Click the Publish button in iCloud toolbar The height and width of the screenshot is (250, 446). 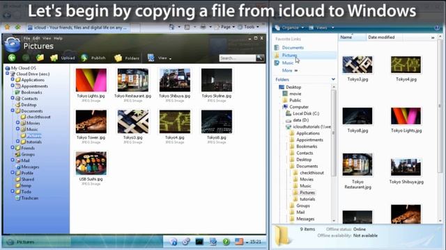coord(93,58)
